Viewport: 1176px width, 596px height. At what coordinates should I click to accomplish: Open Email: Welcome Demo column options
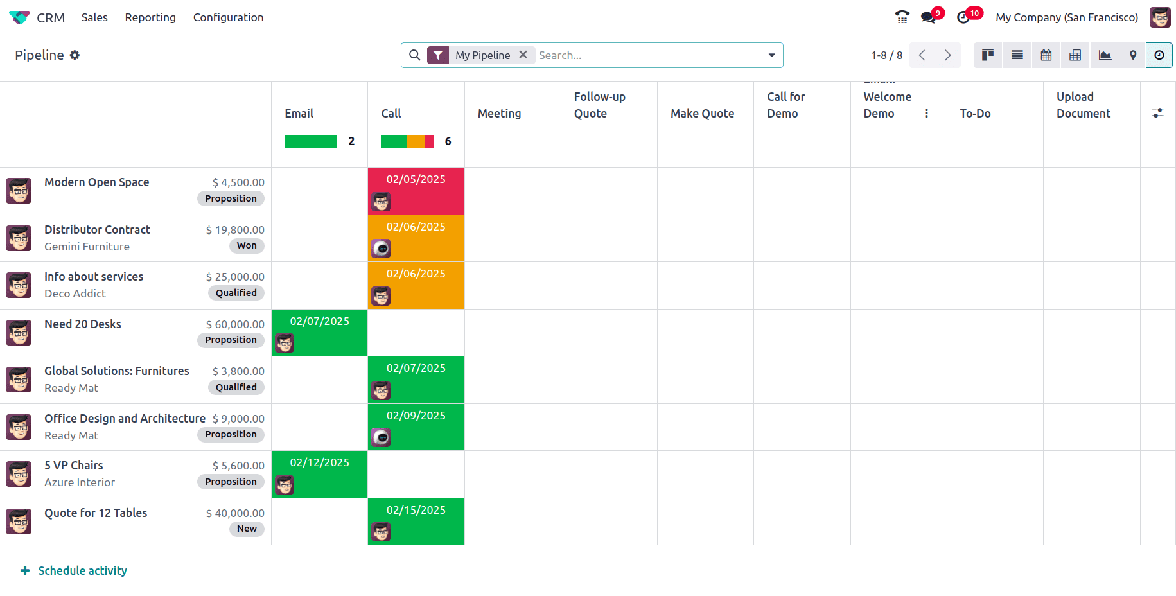(x=926, y=113)
